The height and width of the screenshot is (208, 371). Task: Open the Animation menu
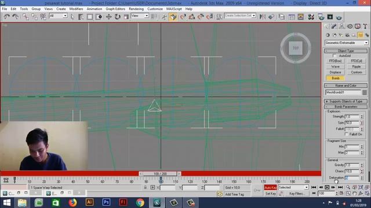(x=94, y=9)
